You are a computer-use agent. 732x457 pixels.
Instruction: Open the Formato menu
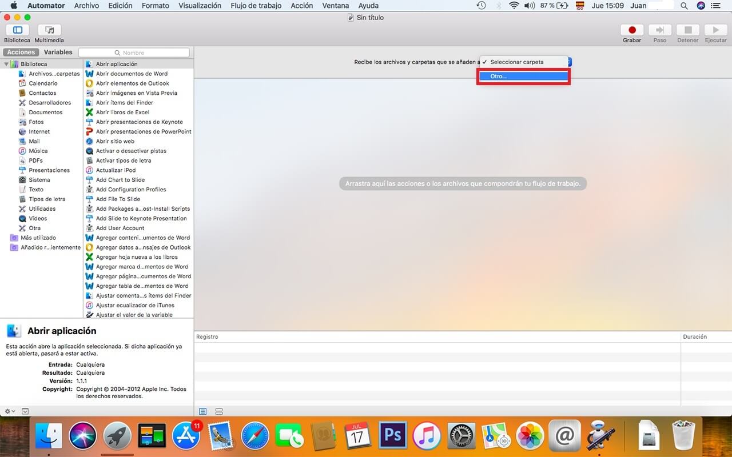156,6
